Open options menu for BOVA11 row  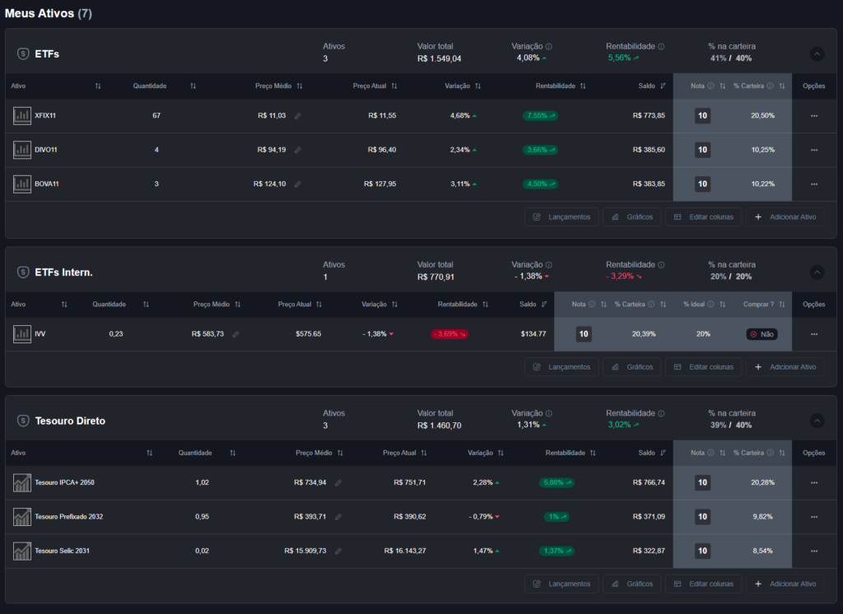(x=814, y=184)
